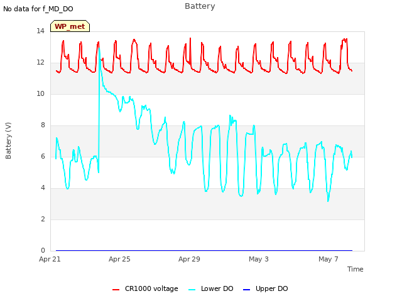Click the lowest cyan Lower DO dip near May 7
The width and height of the screenshot is (402, 301).
pos(328,201)
